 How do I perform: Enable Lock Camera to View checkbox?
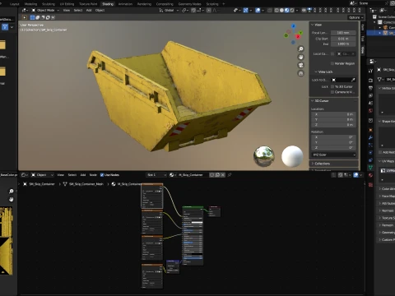[x=332, y=92]
